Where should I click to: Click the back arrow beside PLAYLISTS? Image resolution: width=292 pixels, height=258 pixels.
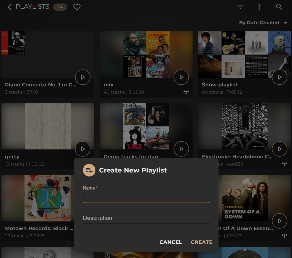click(10, 7)
